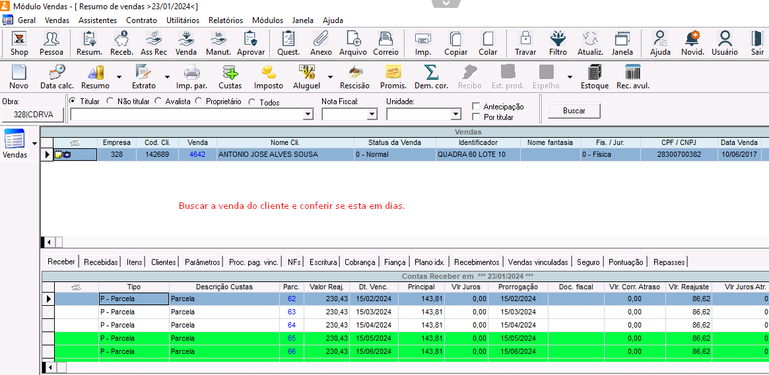Switch to the Cobrança tab
769x375 pixels.
click(360, 262)
